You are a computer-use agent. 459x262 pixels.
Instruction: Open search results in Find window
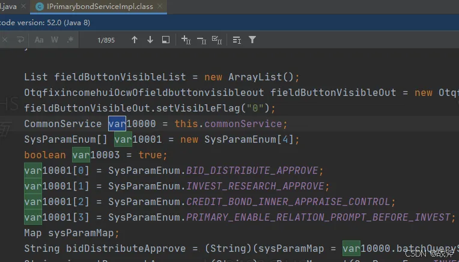[x=166, y=40]
